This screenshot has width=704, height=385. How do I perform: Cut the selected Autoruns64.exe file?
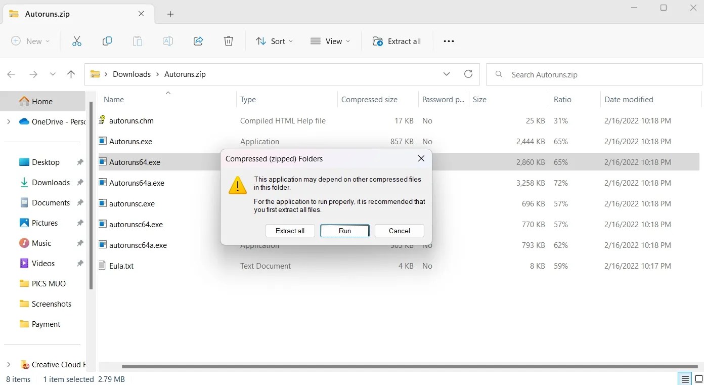[76, 41]
